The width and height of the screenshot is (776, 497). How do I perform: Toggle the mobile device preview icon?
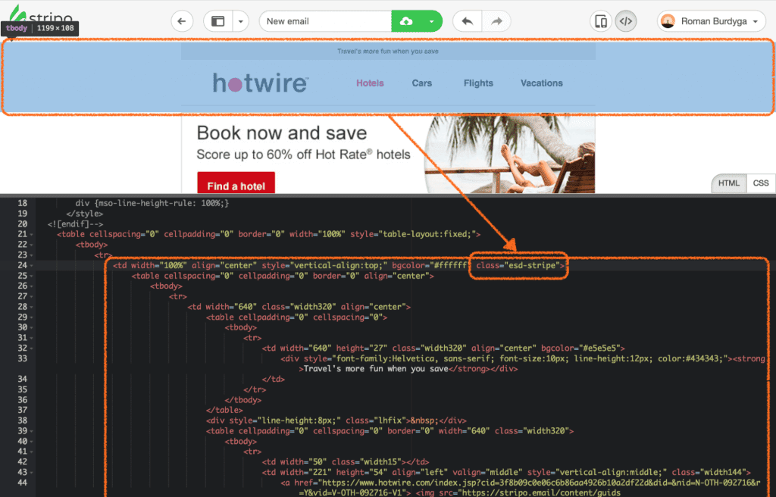pyautogui.click(x=600, y=20)
